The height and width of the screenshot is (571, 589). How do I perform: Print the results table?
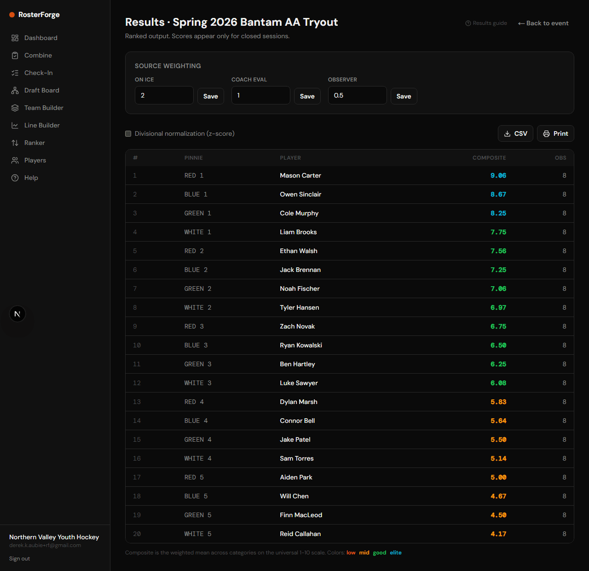[555, 133]
